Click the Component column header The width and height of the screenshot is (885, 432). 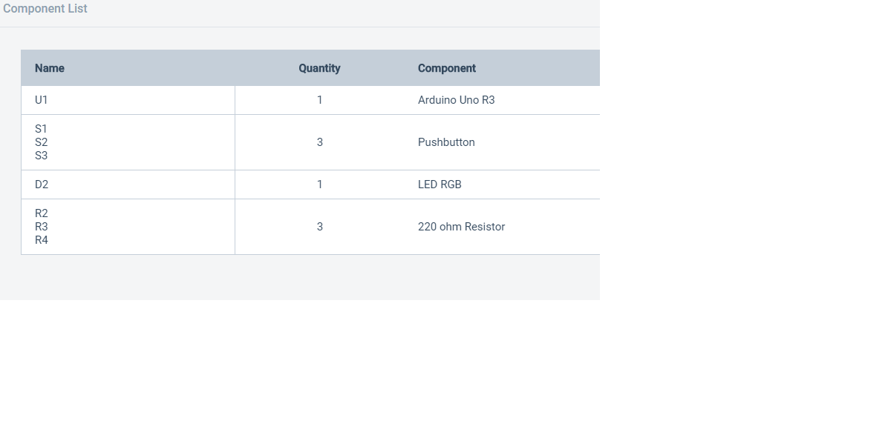click(x=447, y=68)
